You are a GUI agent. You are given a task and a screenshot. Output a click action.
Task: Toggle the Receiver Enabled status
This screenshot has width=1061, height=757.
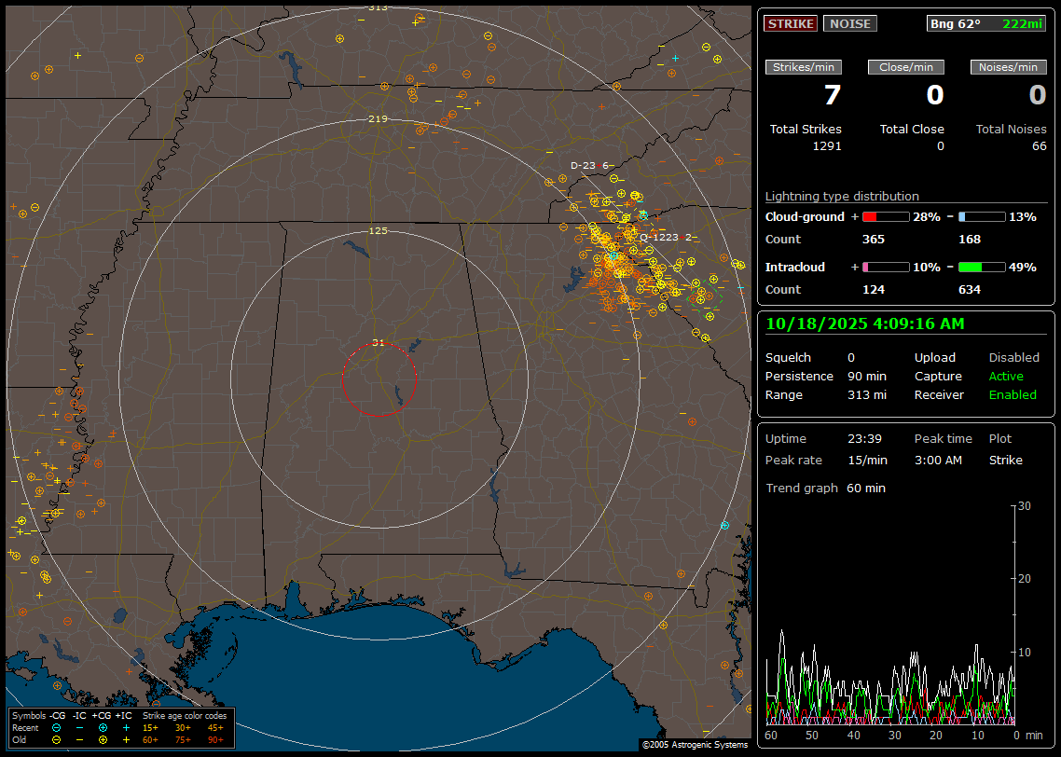[1013, 394]
